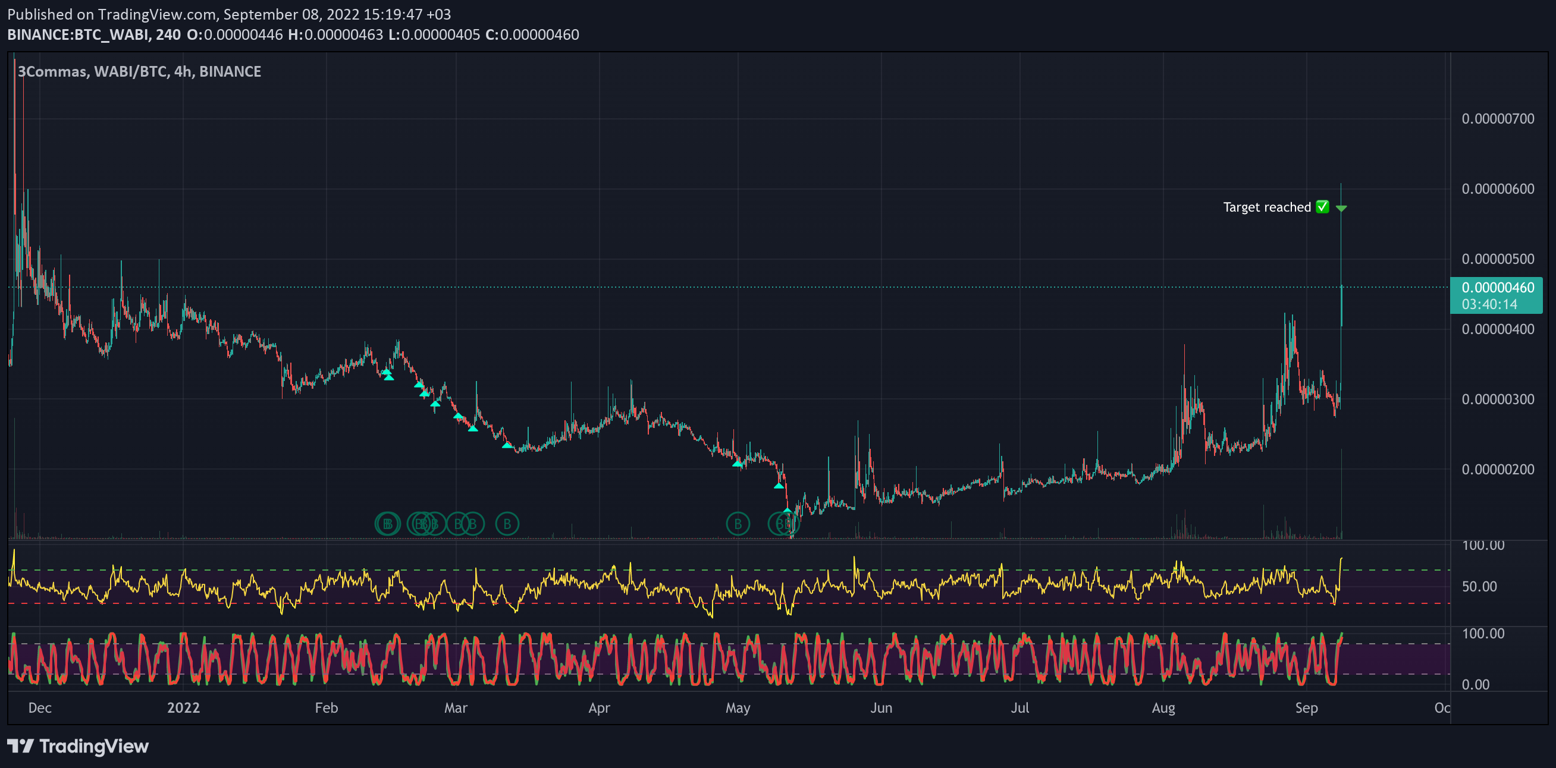The height and width of the screenshot is (768, 1556).
Task: Click the candle countdown 03:40:14
Action: pos(1489,304)
